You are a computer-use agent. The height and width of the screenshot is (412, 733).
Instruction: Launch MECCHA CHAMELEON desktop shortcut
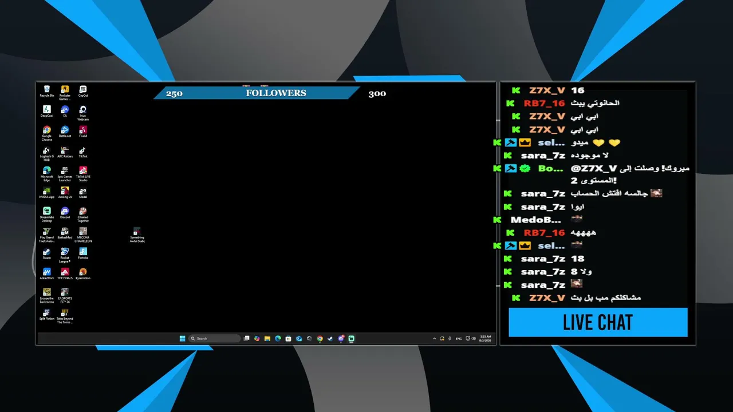coord(83,236)
